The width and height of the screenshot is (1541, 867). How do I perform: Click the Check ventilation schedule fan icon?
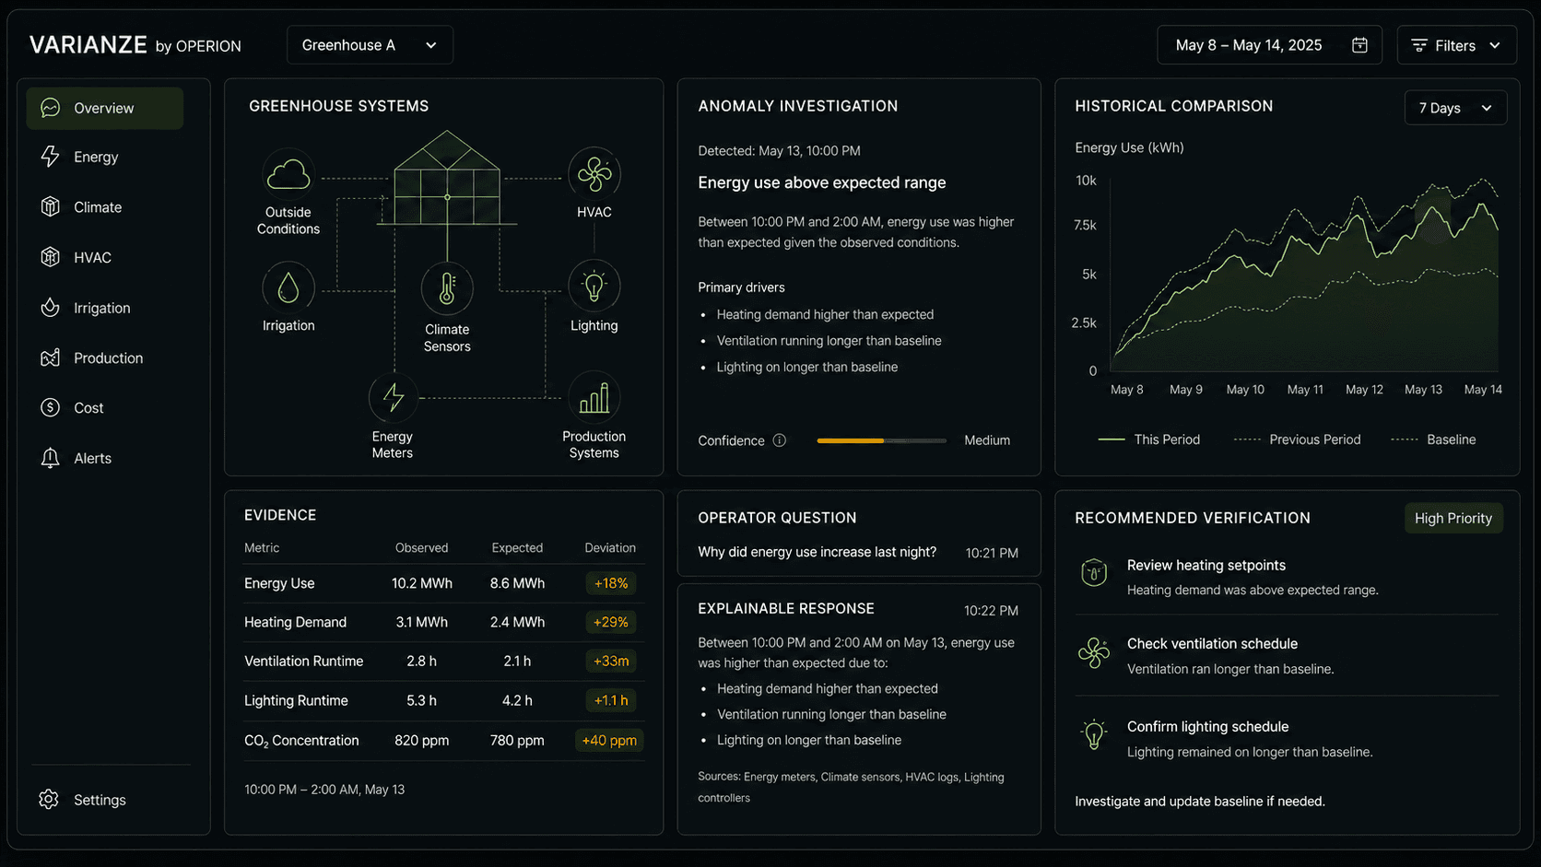pos(1094,653)
